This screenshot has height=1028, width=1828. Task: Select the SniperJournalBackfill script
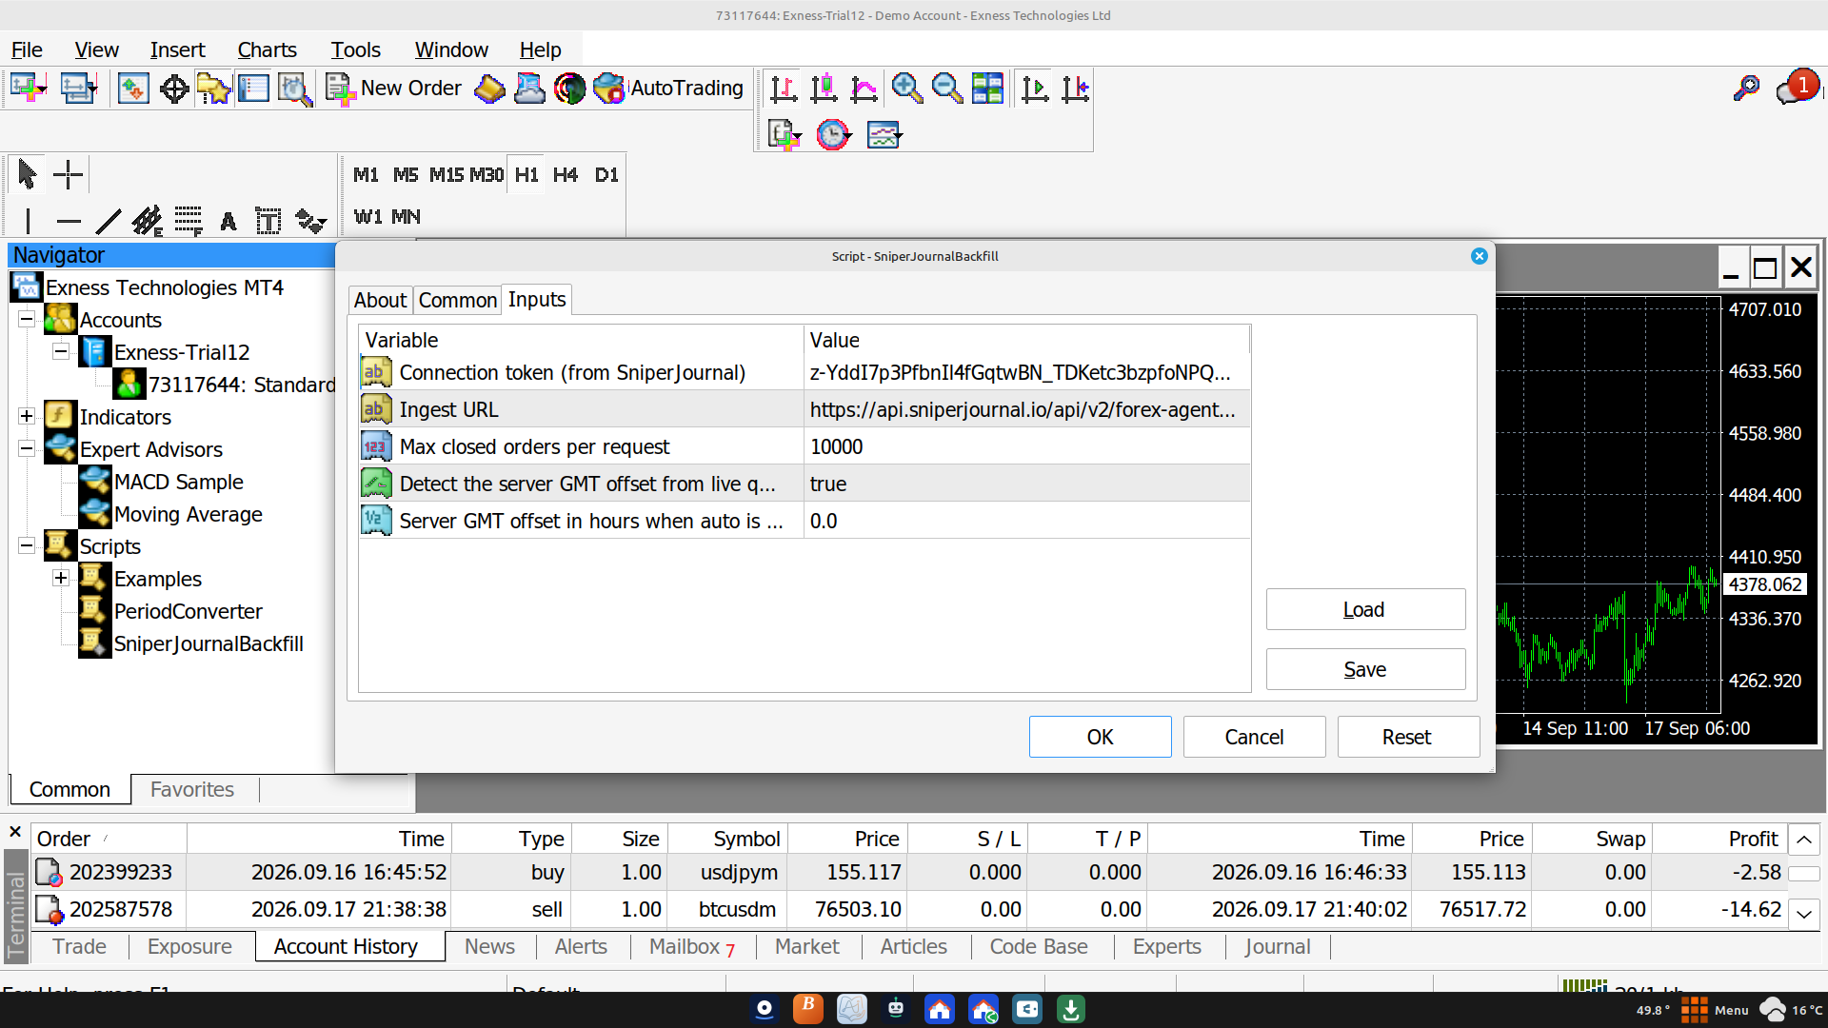(209, 643)
